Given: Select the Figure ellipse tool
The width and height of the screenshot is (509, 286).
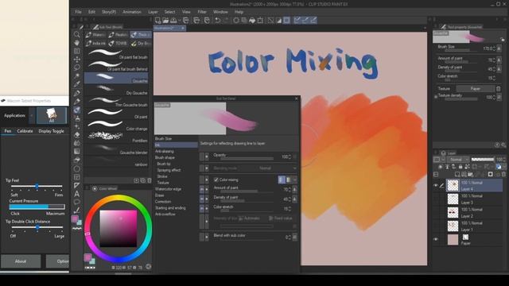Looking at the screenshot, I should tap(77, 168).
